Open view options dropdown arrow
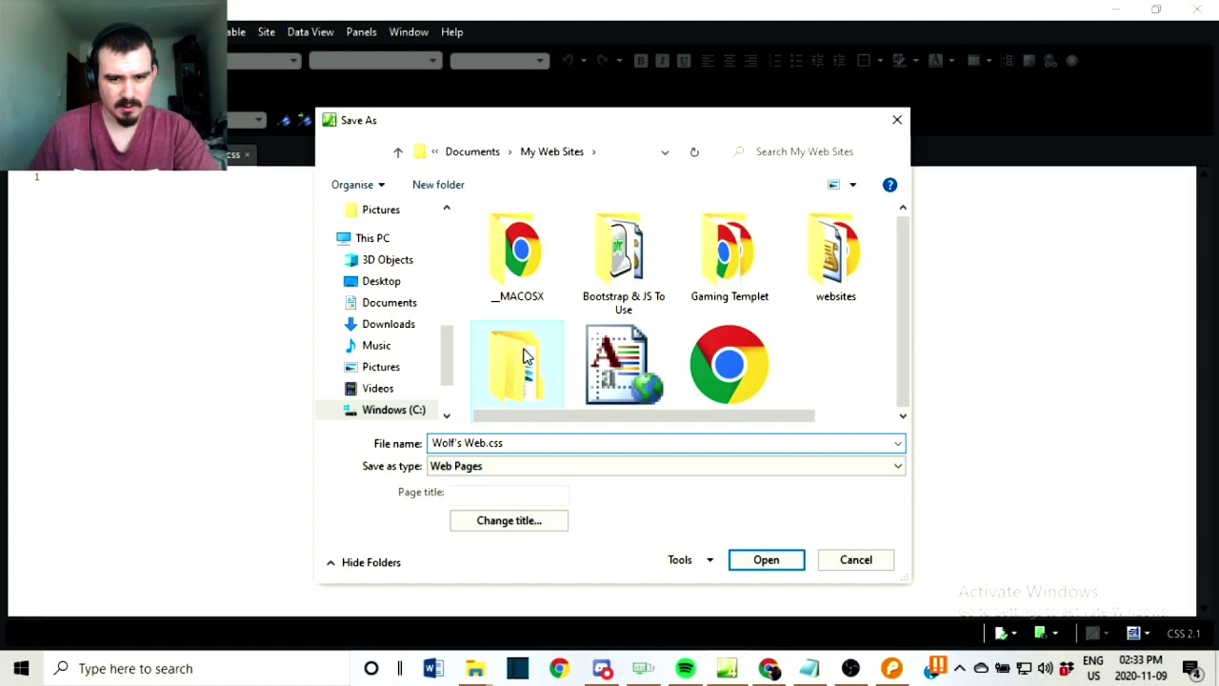The height and width of the screenshot is (686, 1219). pos(852,185)
